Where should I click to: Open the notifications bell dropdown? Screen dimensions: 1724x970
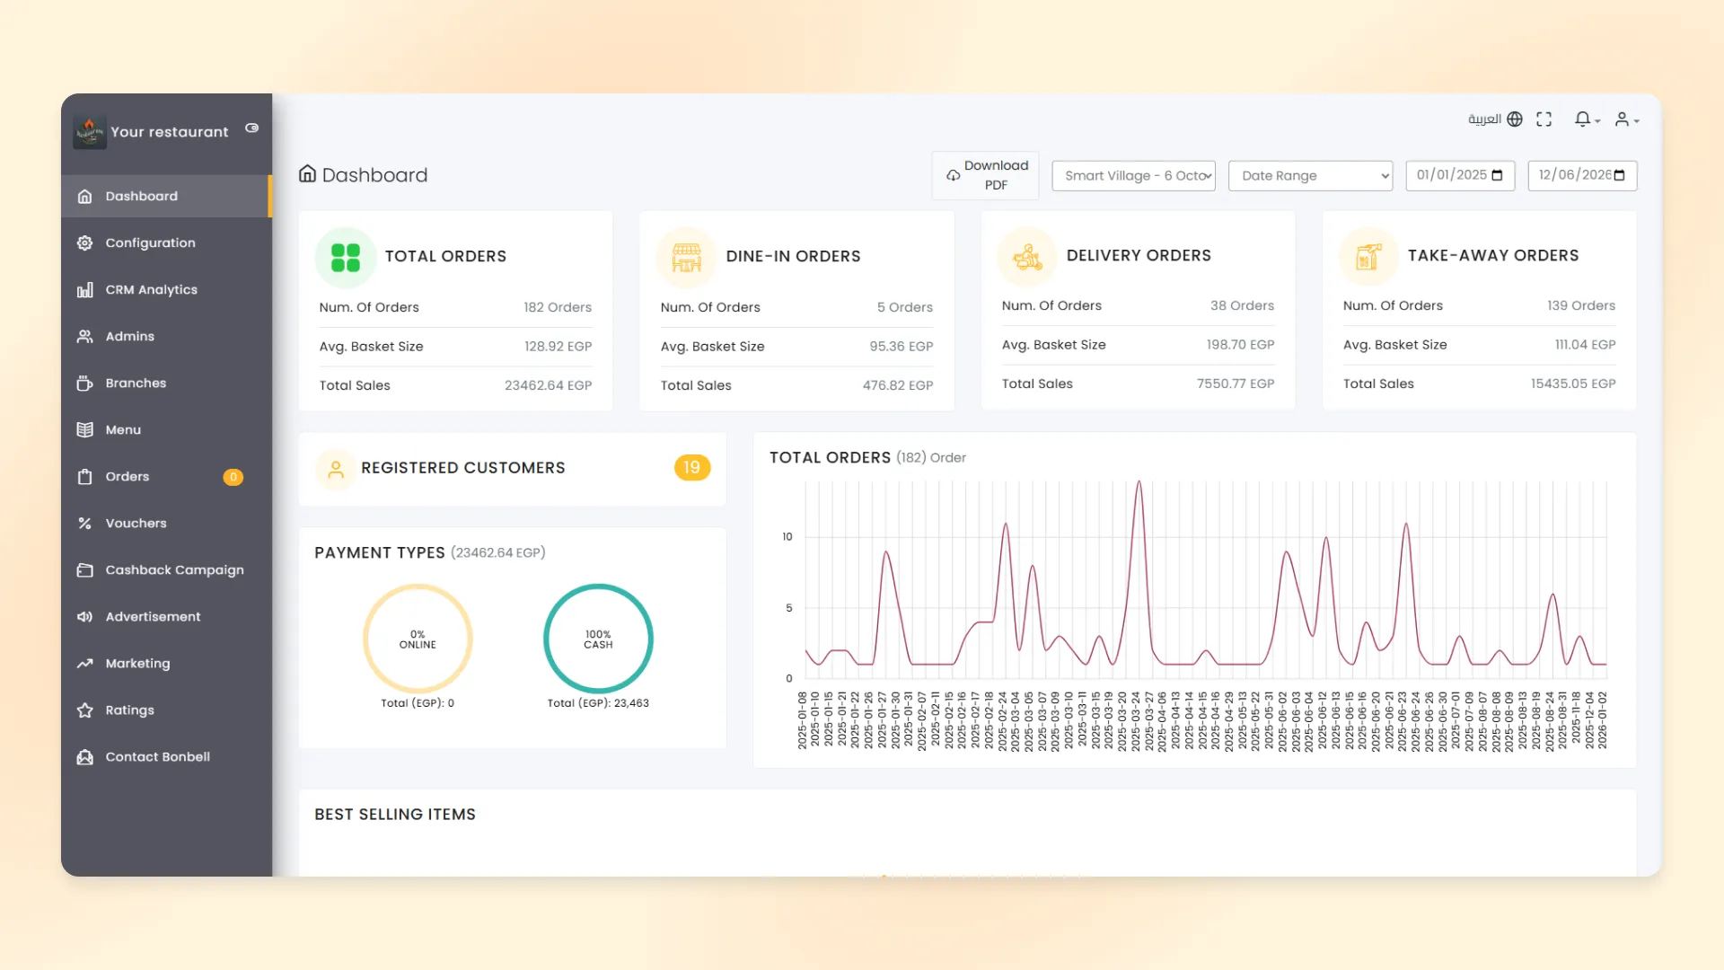click(x=1587, y=119)
